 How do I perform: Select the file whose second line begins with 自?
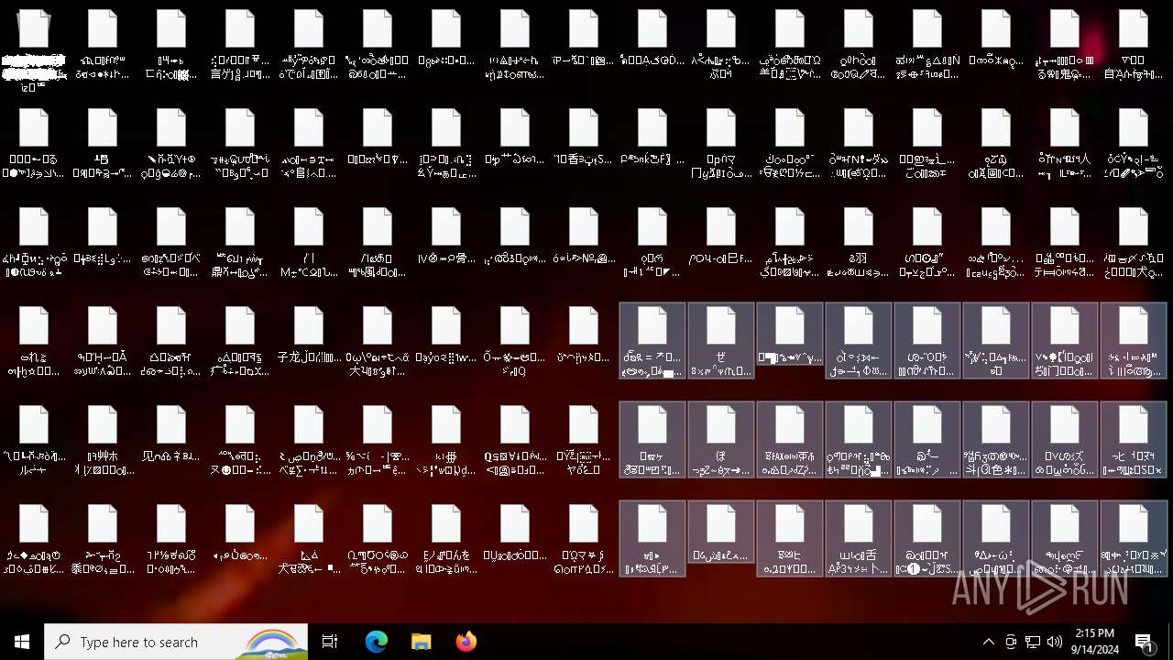point(1134,44)
